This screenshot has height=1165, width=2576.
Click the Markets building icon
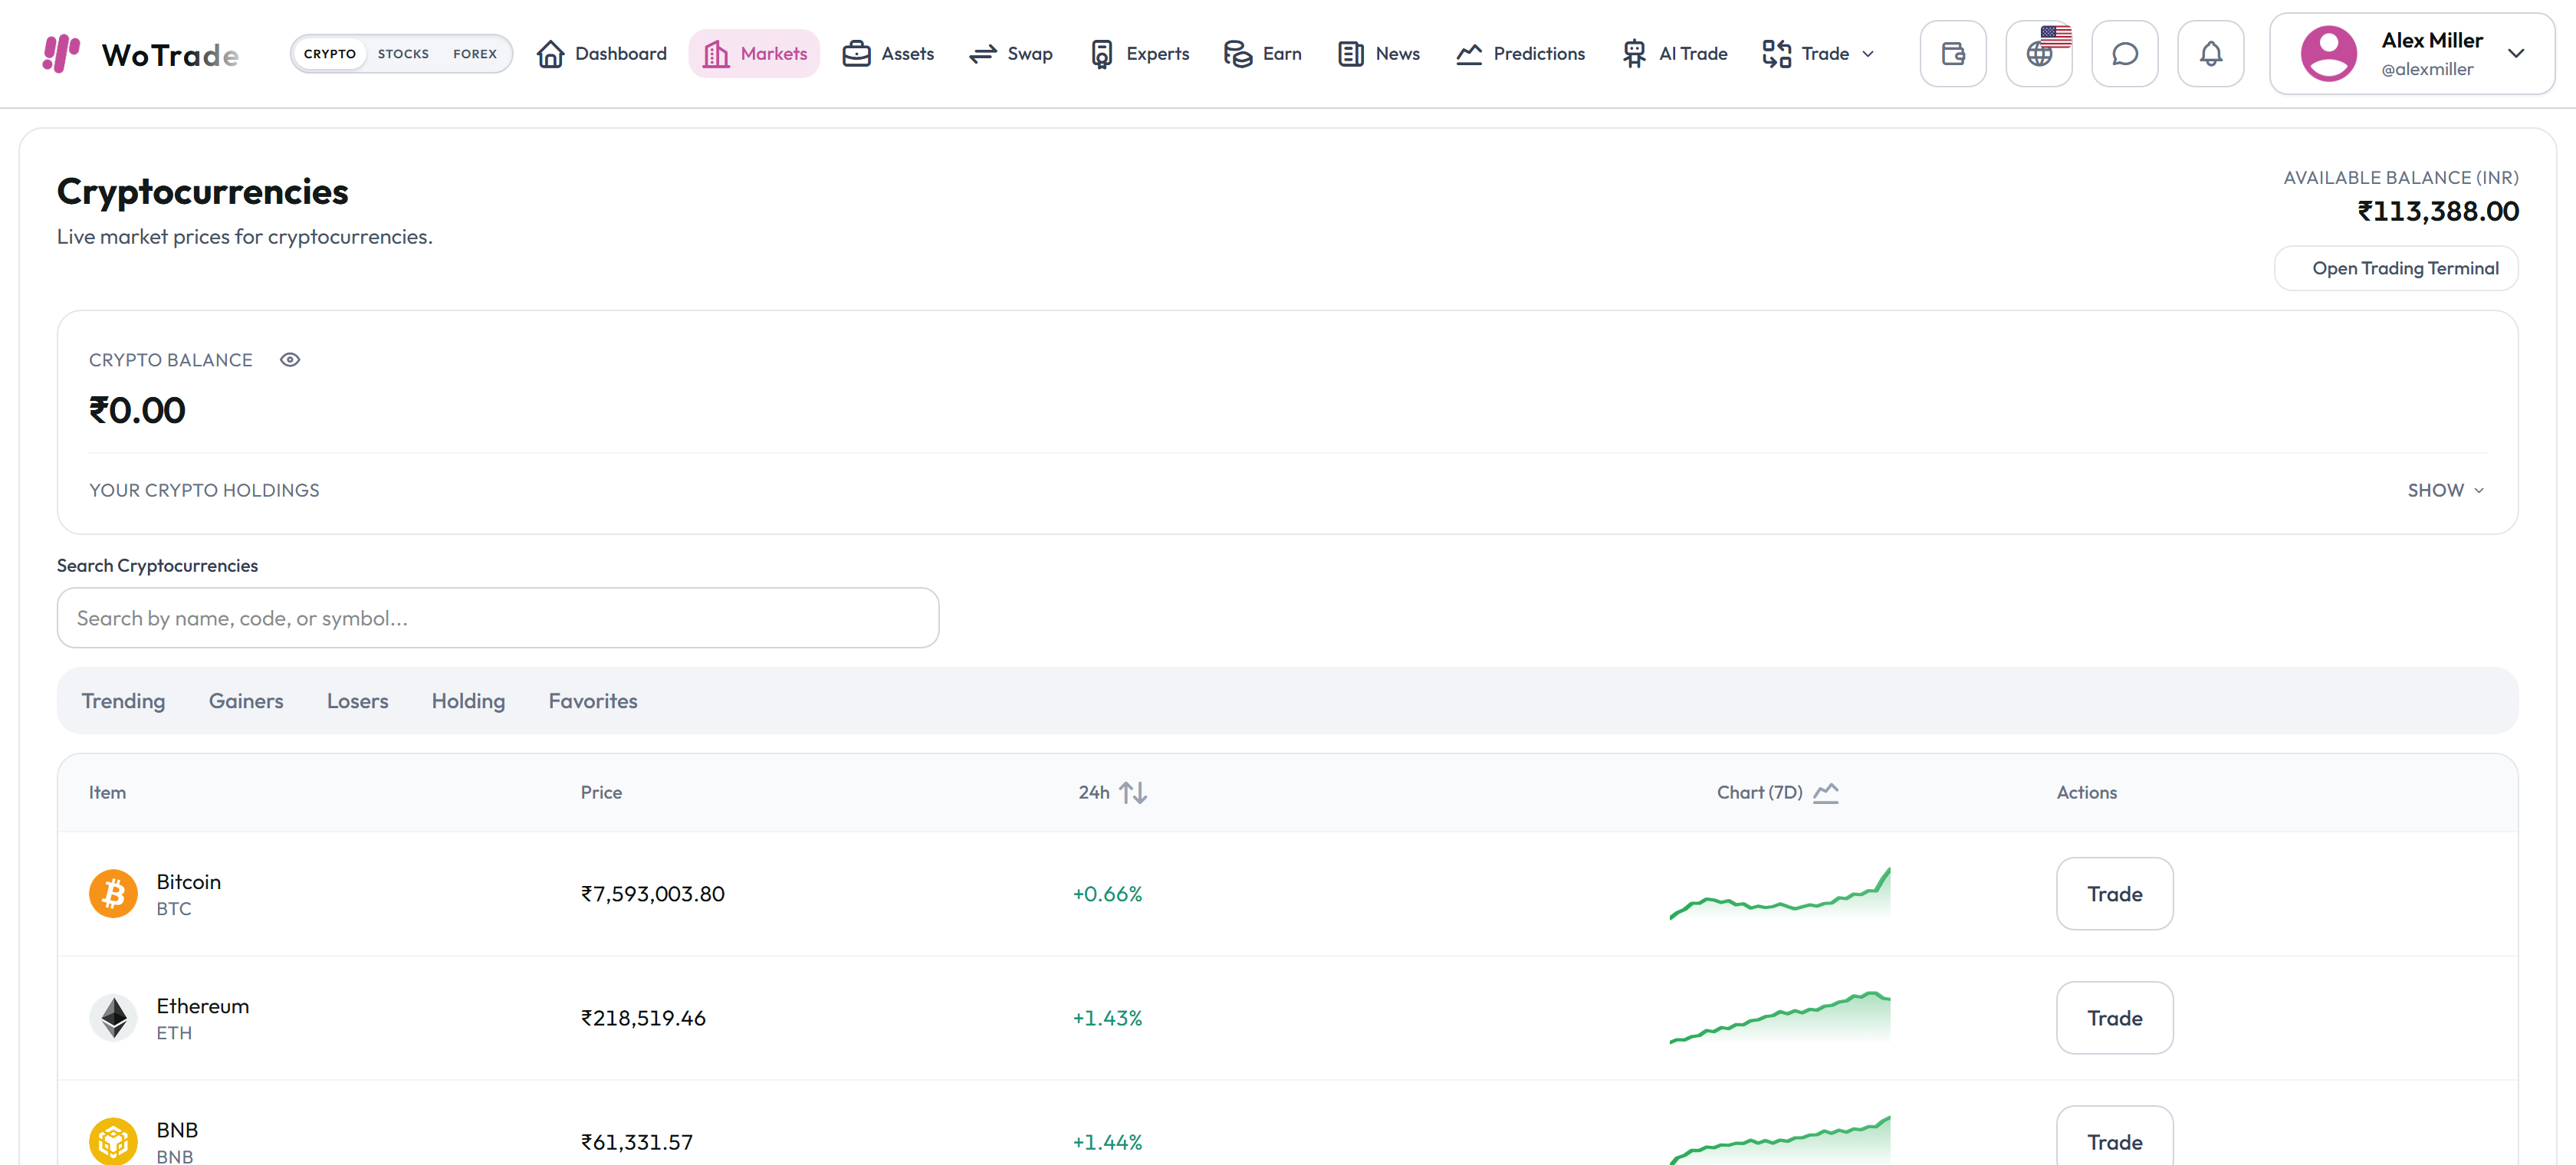[716, 54]
